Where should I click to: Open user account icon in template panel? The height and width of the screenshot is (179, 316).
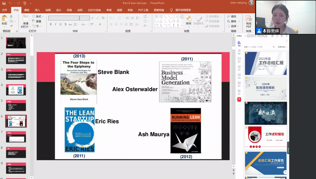coord(273,36)
